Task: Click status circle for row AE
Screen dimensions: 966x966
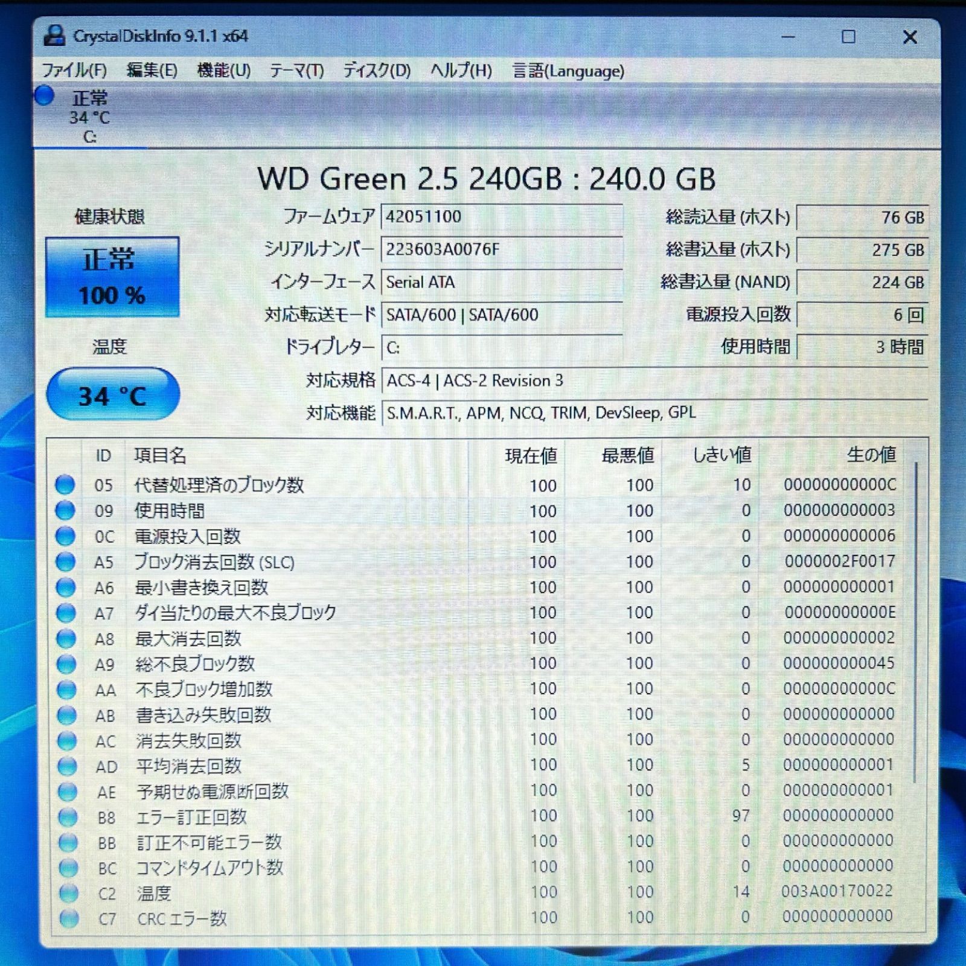Action: pos(68,792)
